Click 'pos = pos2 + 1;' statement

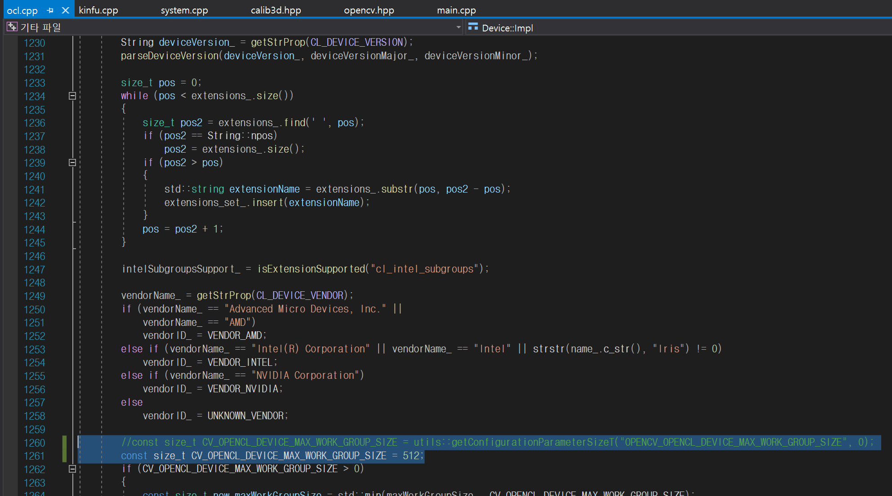tap(183, 229)
